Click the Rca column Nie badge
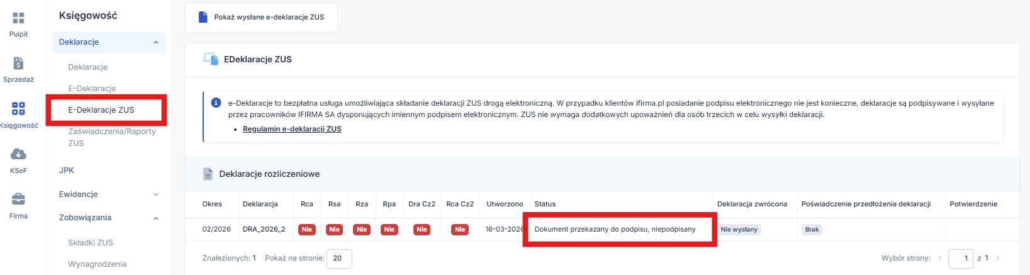 [307, 230]
